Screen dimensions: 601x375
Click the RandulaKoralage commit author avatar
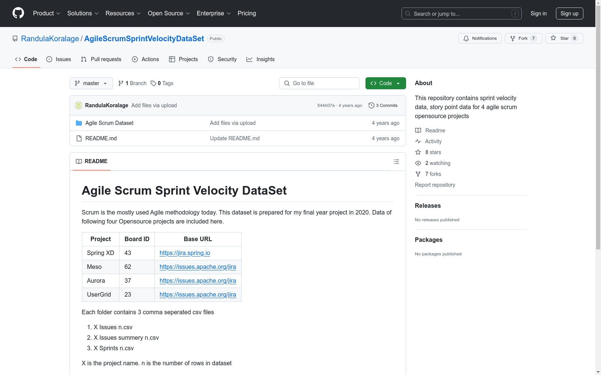pyautogui.click(x=79, y=105)
